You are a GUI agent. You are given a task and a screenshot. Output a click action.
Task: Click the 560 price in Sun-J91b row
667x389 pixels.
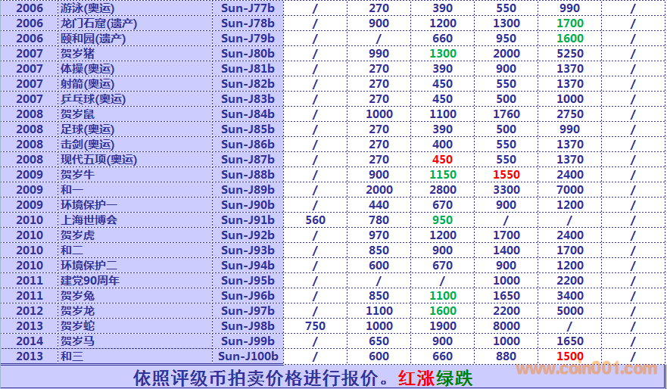[315, 220]
